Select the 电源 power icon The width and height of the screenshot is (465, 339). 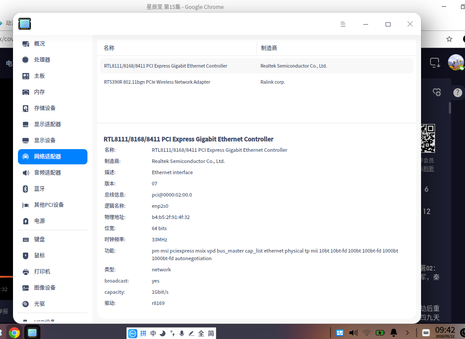click(26, 221)
